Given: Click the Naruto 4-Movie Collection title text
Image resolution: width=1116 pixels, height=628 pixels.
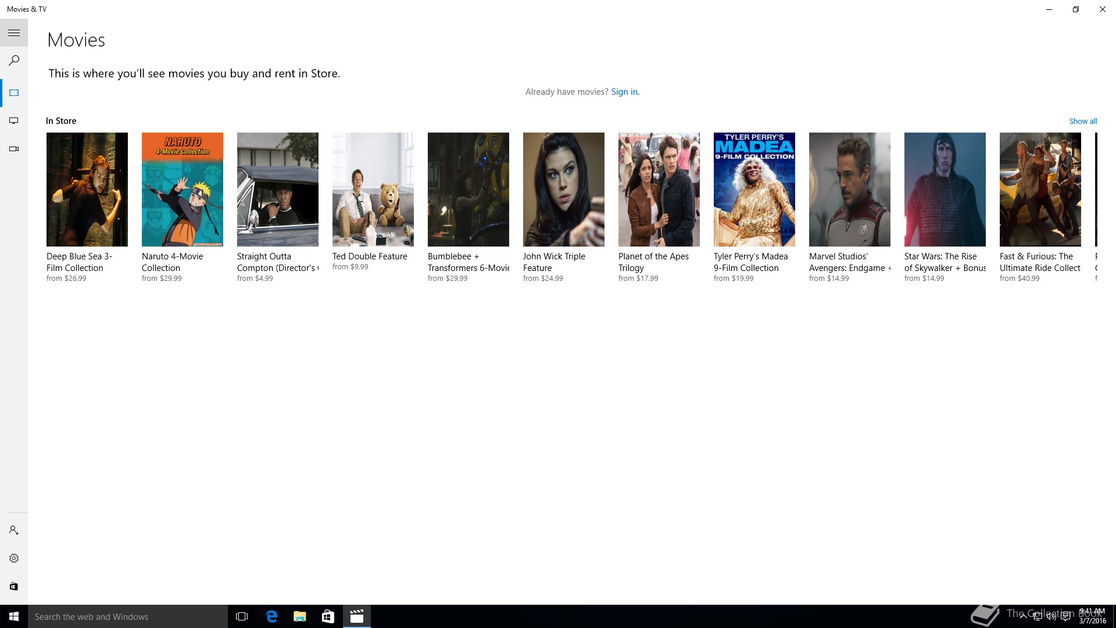Looking at the screenshot, I should click(x=173, y=262).
